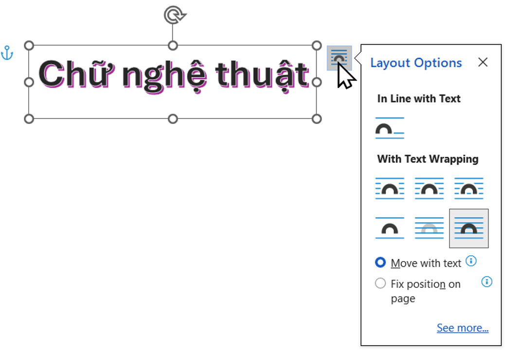Click the object anchor icon
The width and height of the screenshot is (505, 350).
[x=7, y=53]
